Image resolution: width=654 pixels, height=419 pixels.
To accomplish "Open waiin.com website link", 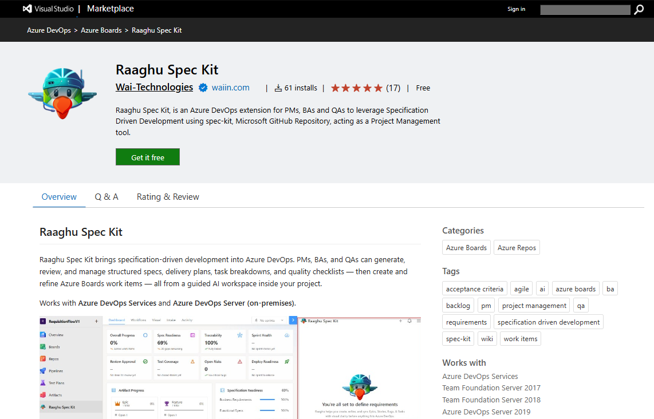I will [x=231, y=88].
